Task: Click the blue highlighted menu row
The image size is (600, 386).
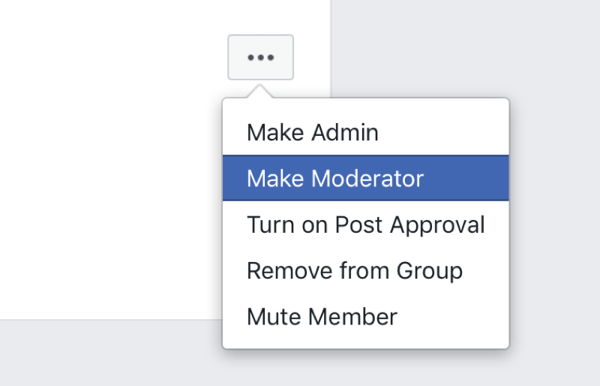Action: (x=366, y=178)
